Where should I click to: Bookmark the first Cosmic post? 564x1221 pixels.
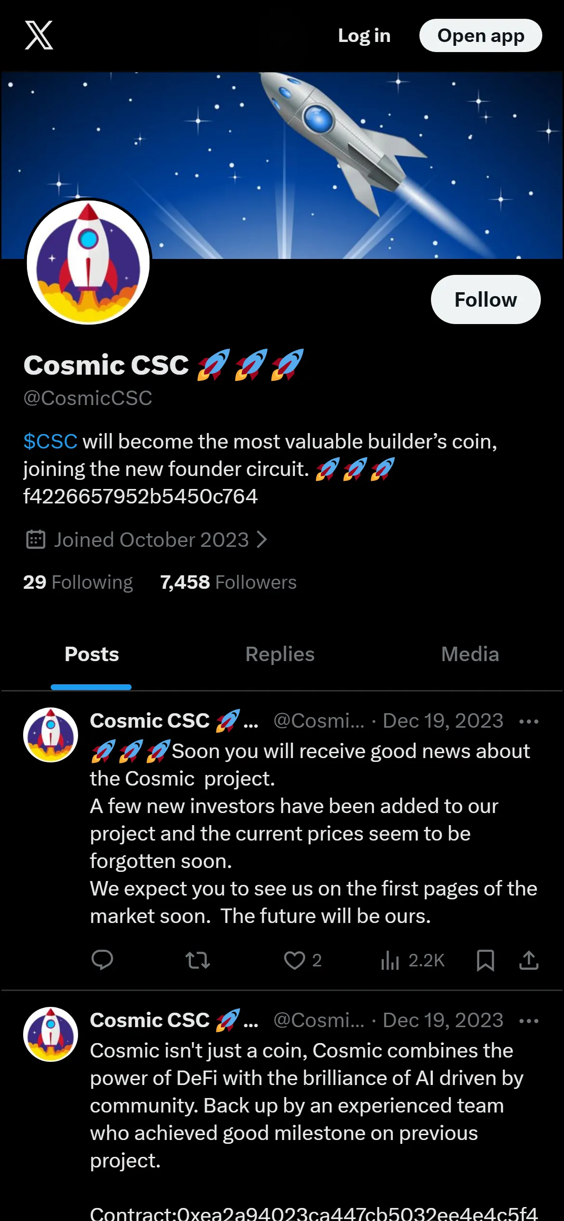tap(485, 960)
